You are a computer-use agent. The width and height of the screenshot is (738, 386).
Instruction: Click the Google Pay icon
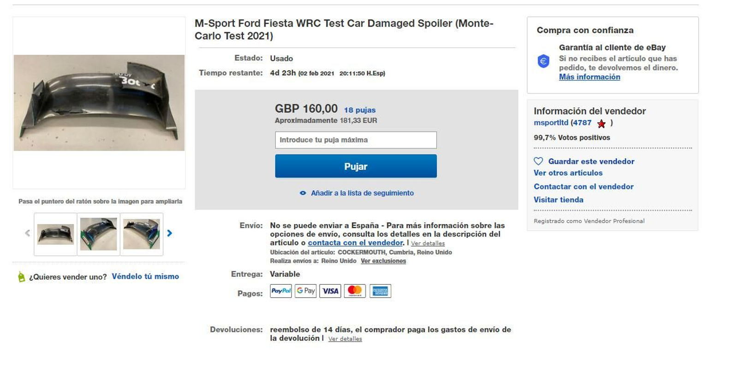click(x=305, y=291)
